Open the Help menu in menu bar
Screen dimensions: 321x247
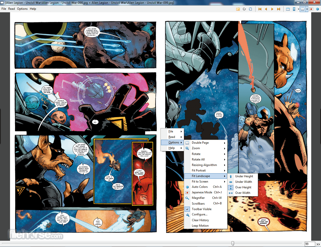pyautogui.click(x=33, y=9)
